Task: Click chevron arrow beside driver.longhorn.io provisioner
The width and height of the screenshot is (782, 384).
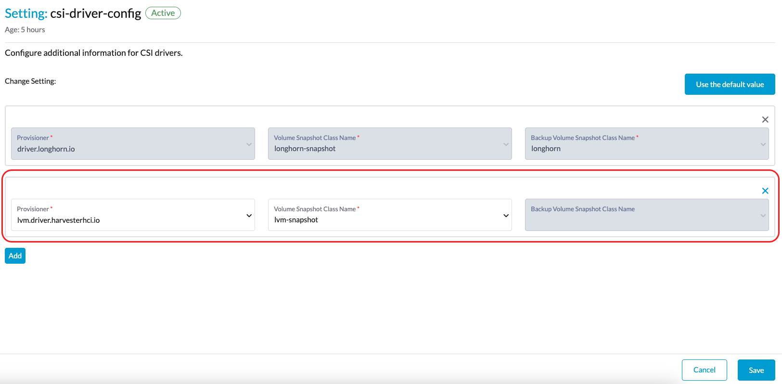Action: click(x=249, y=144)
